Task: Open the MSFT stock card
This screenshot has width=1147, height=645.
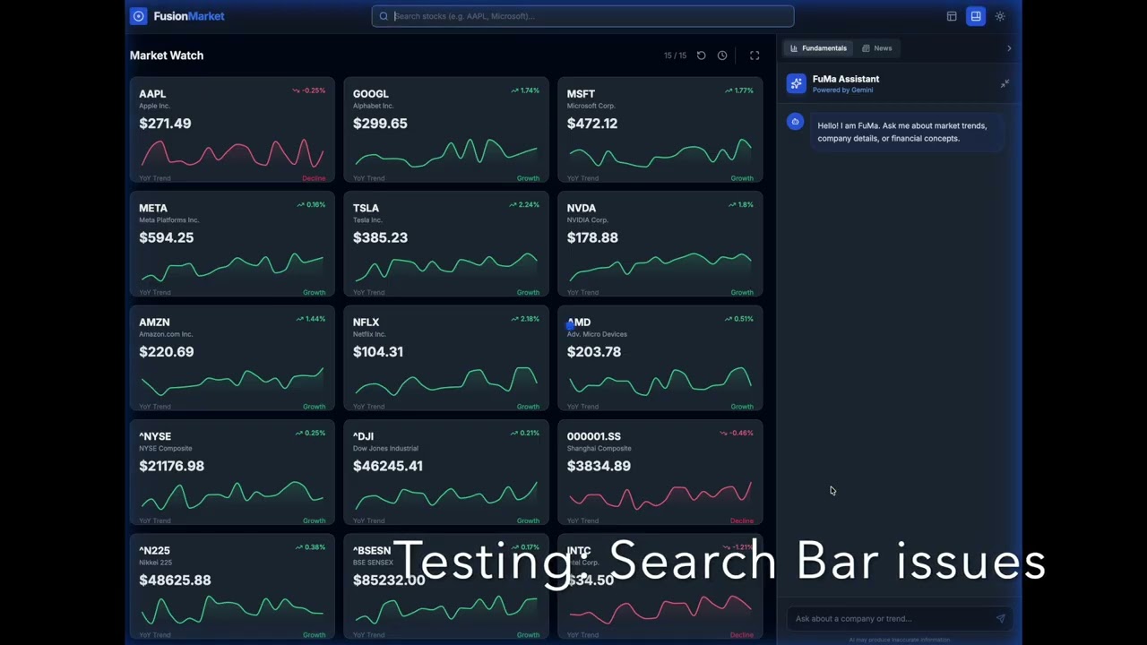Action: click(660, 131)
